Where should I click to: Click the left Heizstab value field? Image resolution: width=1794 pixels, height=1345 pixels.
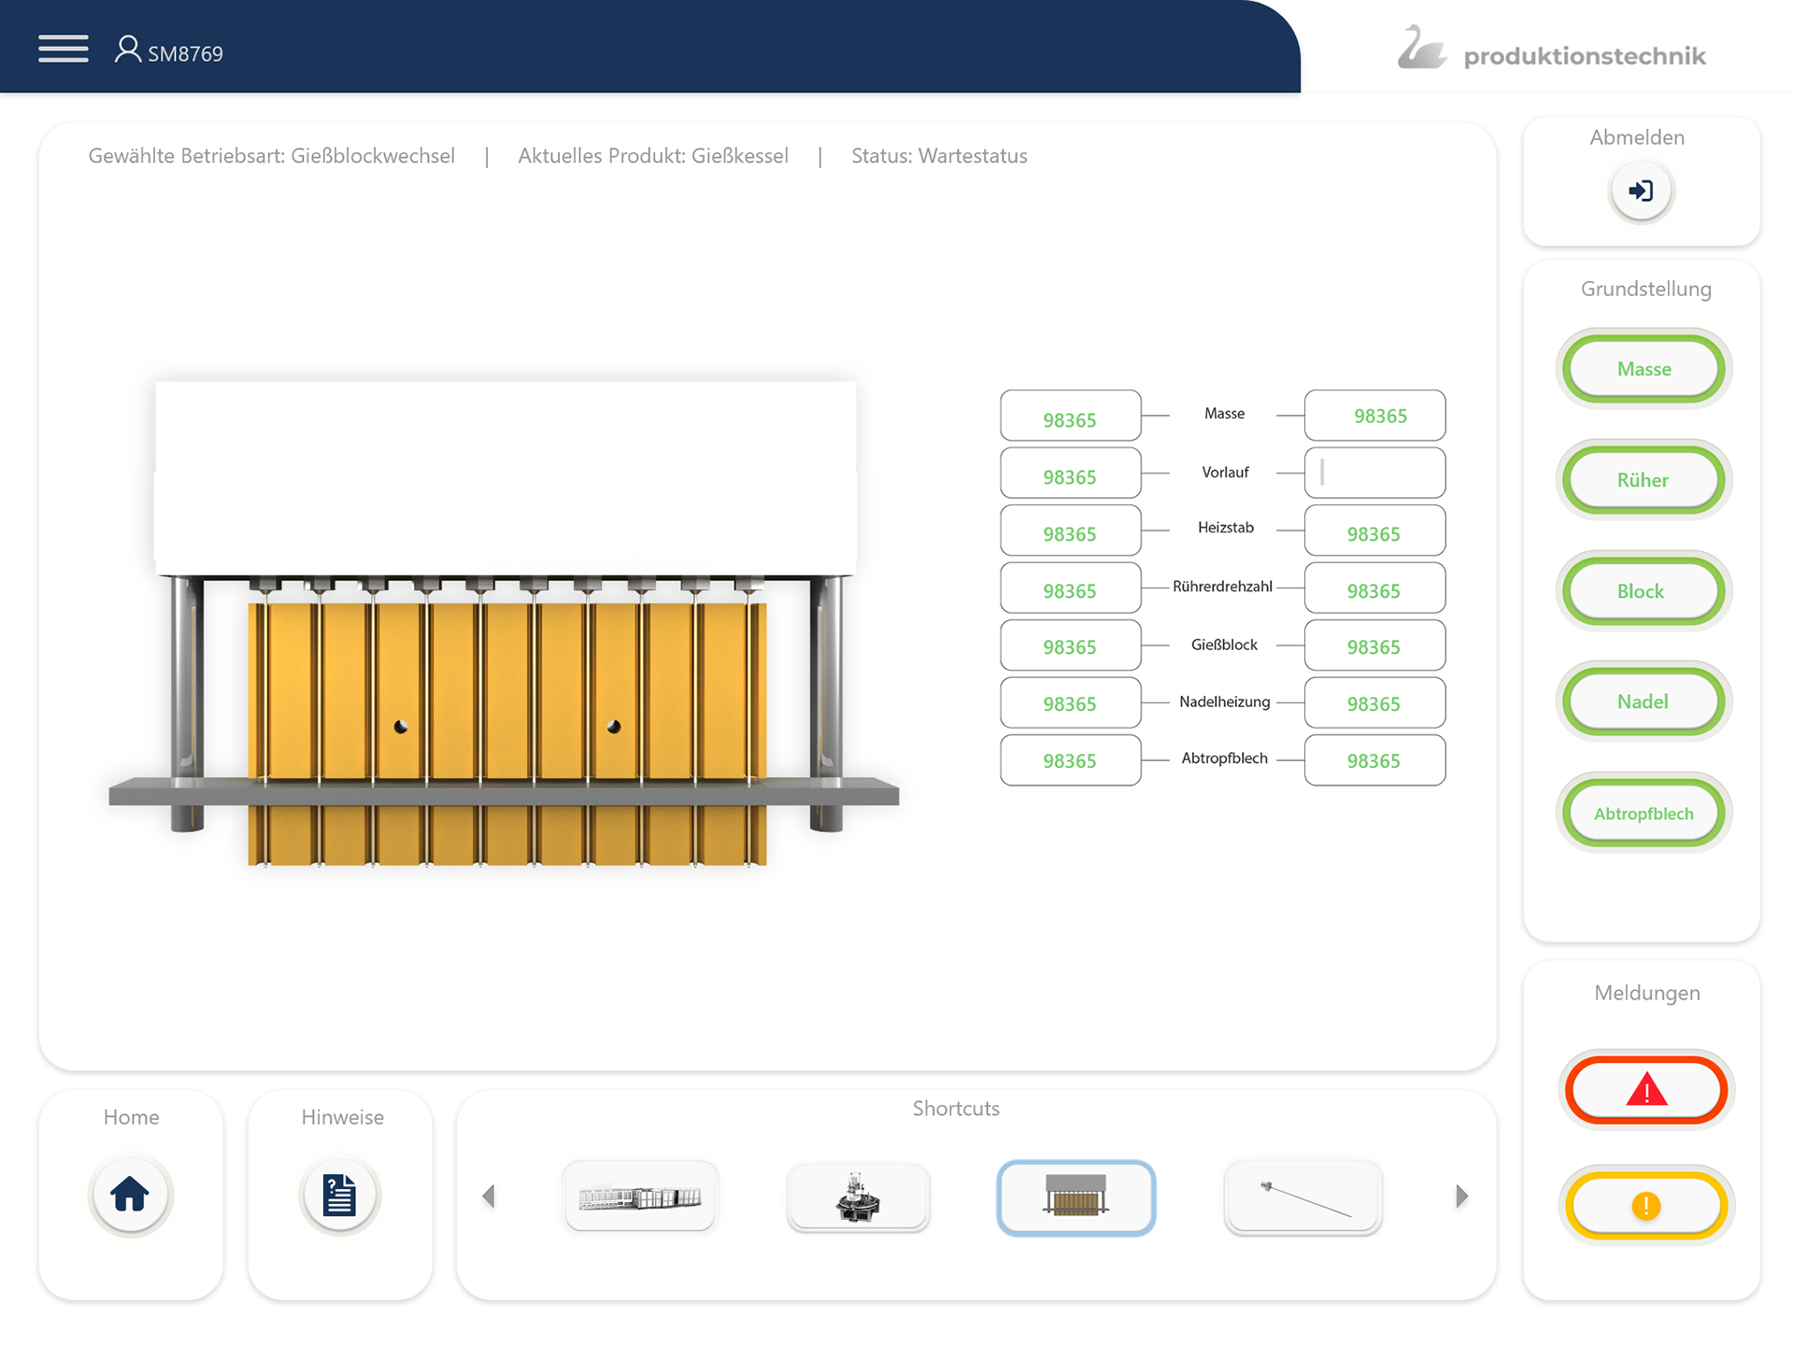(1070, 531)
